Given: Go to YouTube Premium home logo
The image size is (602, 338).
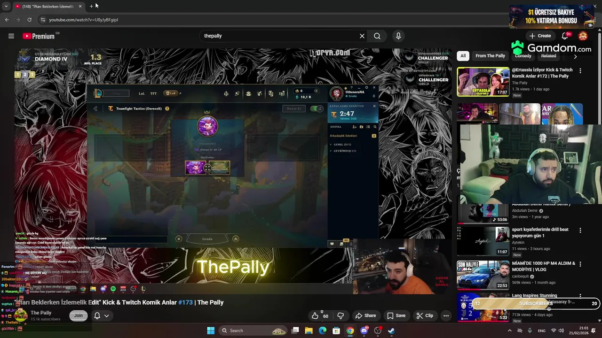Looking at the screenshot, I should coord(39,36).
